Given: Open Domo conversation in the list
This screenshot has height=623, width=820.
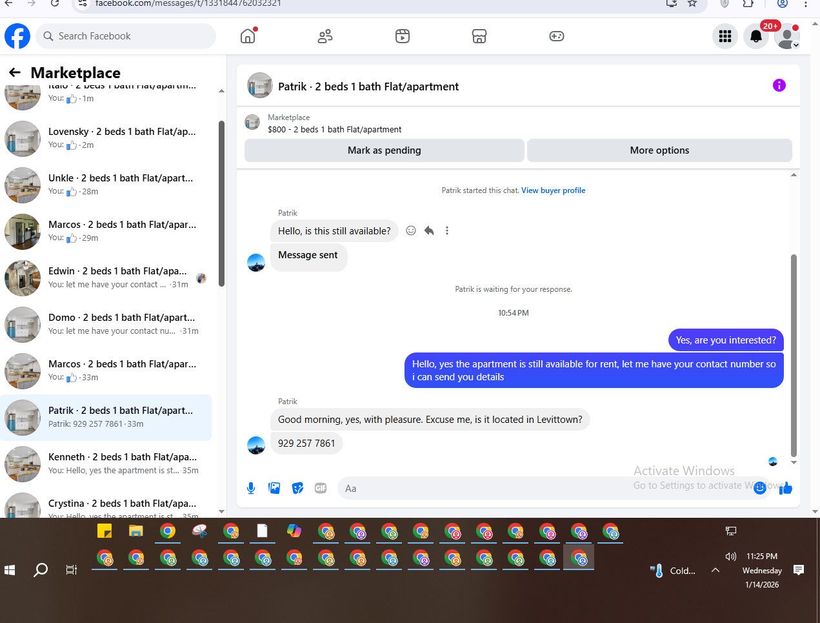Looking at the screenshot, I should pyautogui.click(x=106, y=325).
